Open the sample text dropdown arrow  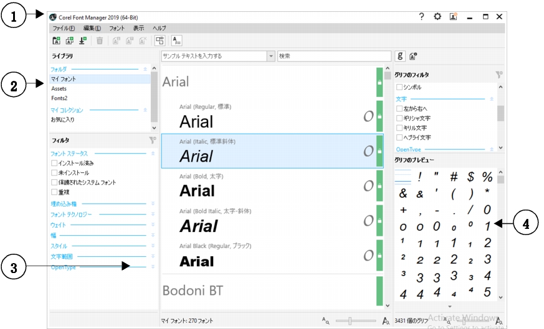tap(270, 56)
